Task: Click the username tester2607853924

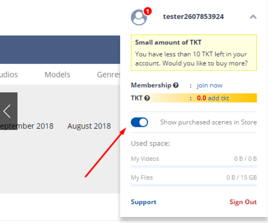Action: [x=193, y=16]
